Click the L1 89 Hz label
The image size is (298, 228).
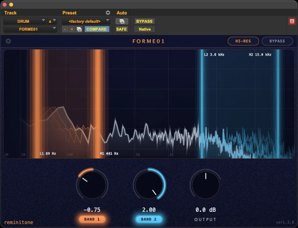tap(48, 154)
